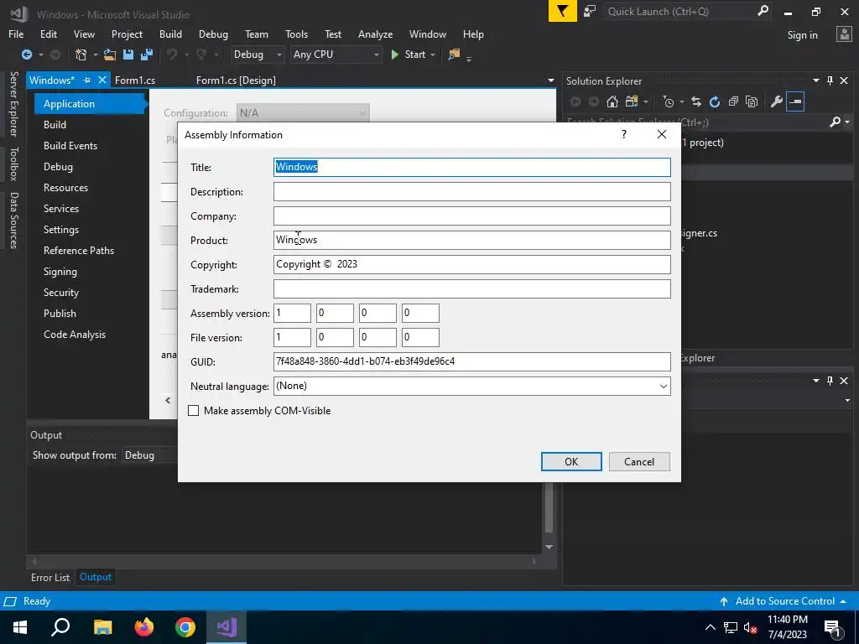Click the Windows Start button

pos(20,626)
